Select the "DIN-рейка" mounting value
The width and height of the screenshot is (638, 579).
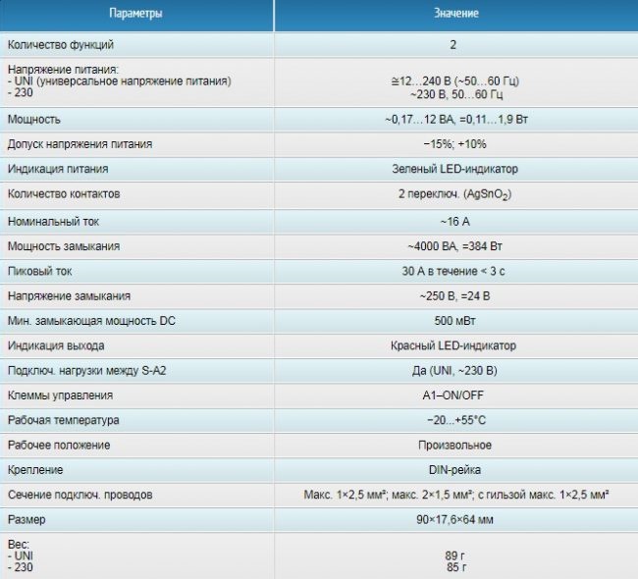coord(452,470)
